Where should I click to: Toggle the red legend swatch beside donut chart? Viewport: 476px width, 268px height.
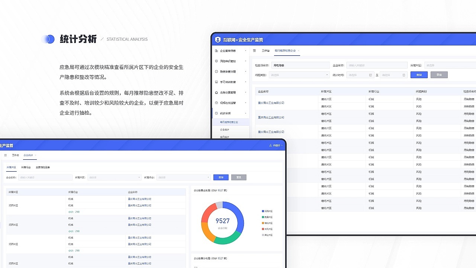tap(263, 229)
